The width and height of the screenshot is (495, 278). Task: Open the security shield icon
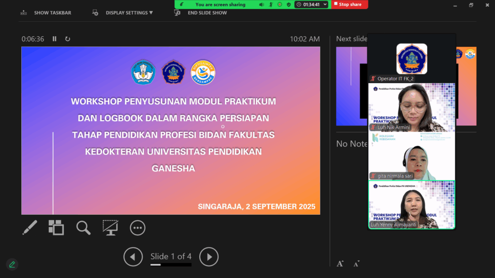(x=289, y=4)
